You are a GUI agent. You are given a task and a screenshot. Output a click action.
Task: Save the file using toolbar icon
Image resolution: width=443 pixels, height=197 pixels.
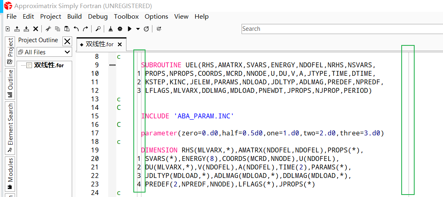[26, 28]
